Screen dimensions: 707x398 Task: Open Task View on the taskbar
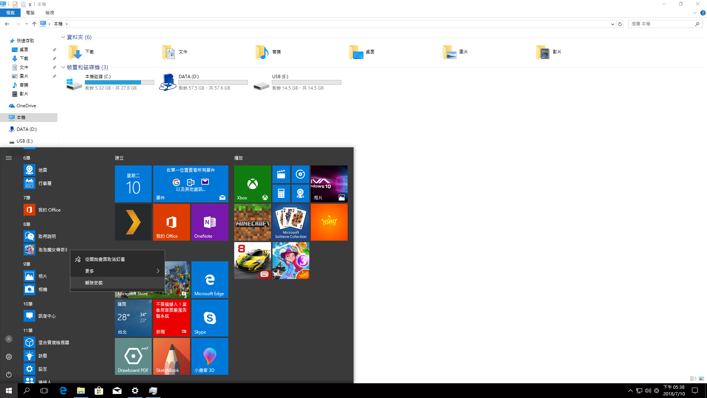pyautogui.click(x=44, y=391)
